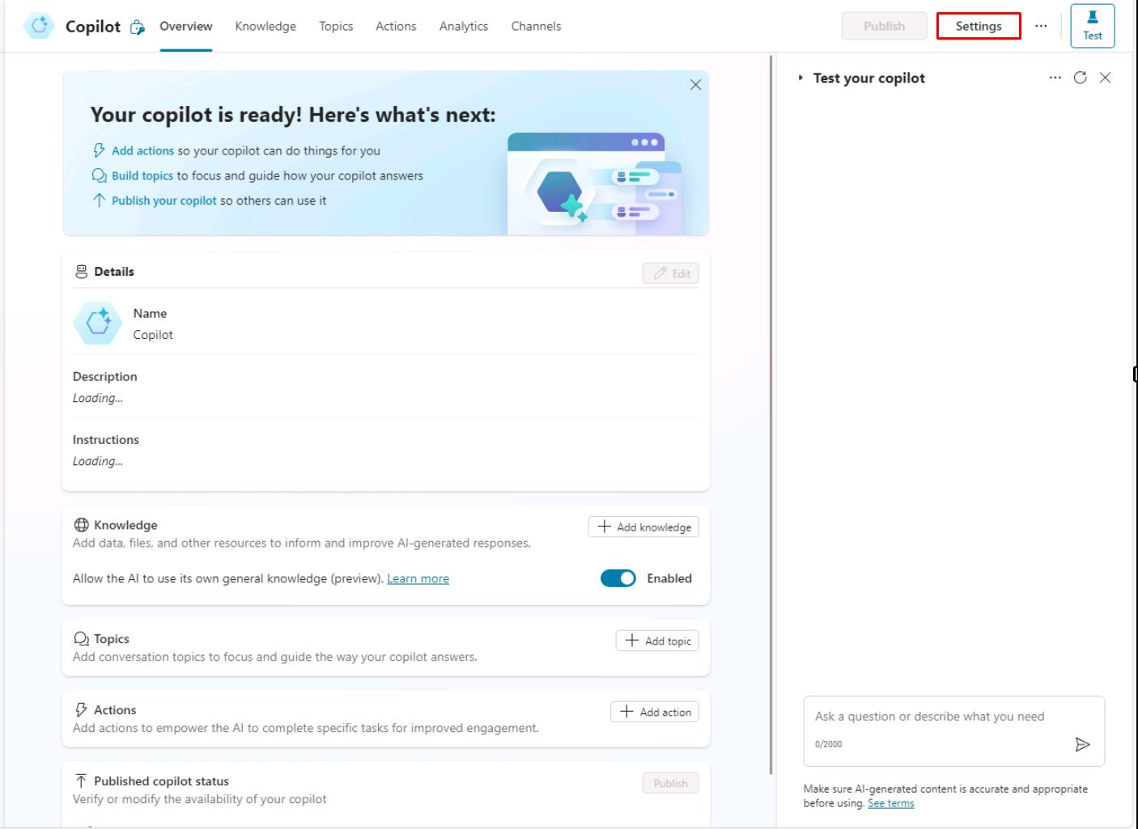The image size is (1138, 829).
Task: Click the Topics chat bubble icon
Action: [x=81, y=639]
